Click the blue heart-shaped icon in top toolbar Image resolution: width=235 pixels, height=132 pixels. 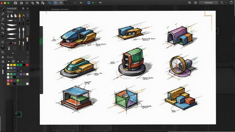click(49, 3)
